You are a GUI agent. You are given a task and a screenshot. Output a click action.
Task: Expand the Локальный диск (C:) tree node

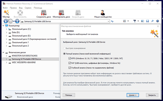coord(6,29)
